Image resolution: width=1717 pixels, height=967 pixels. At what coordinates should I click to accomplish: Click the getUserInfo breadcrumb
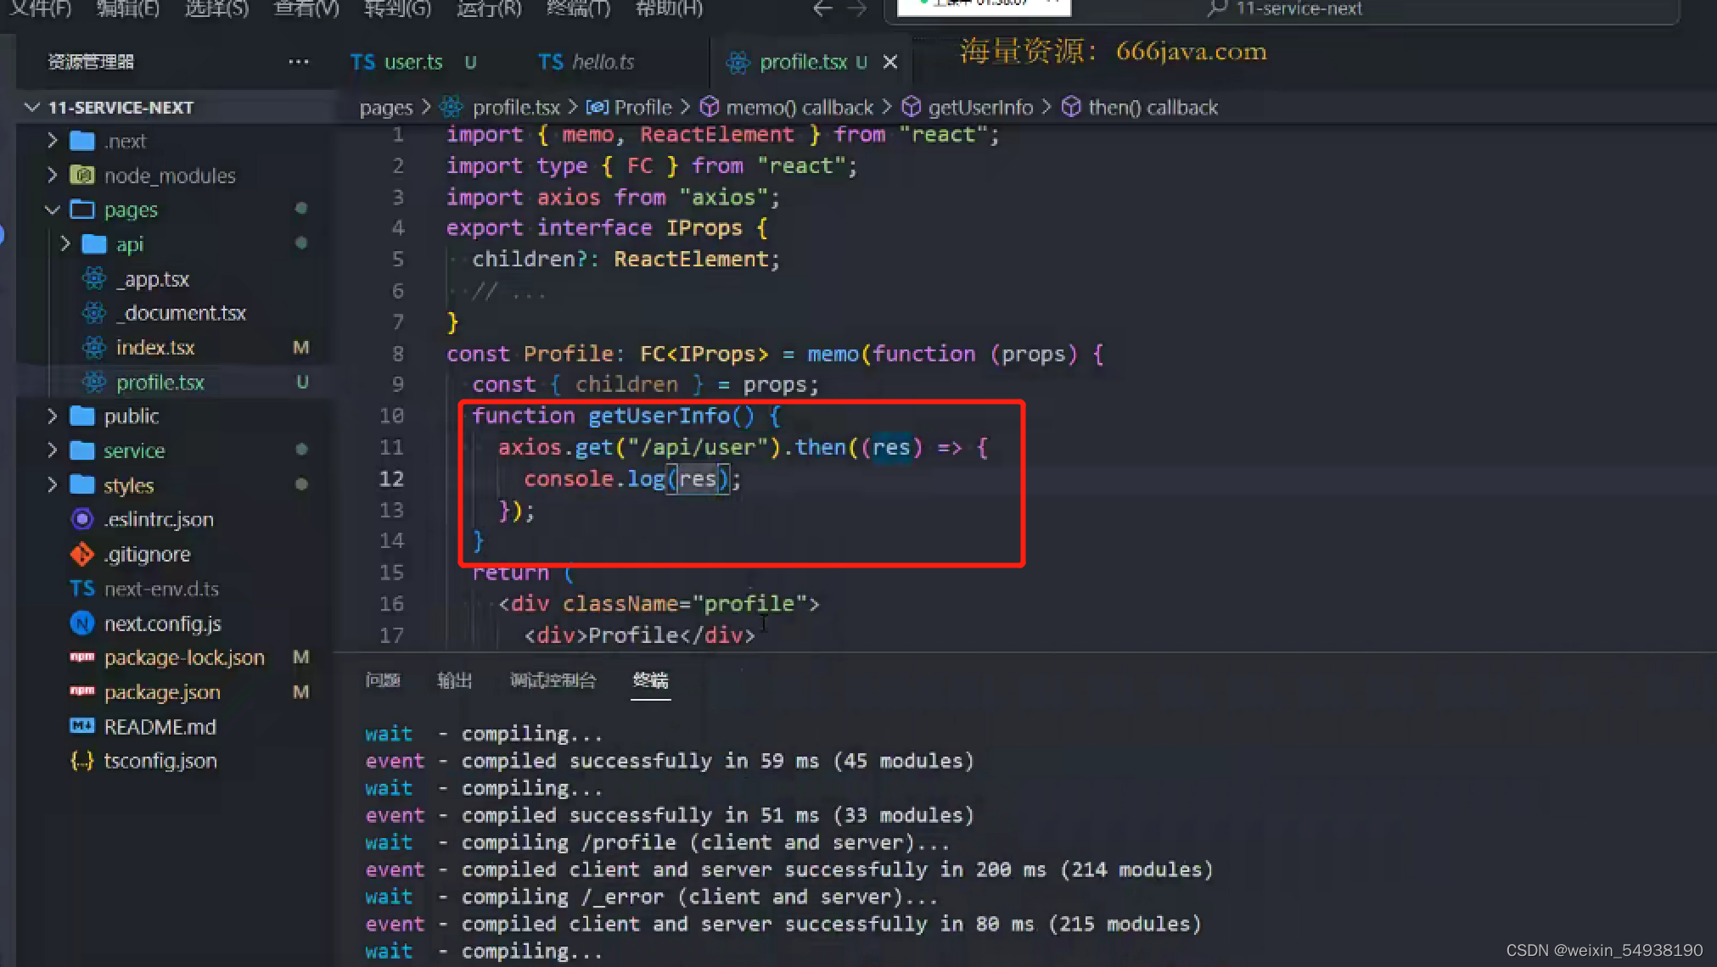coord(980,108)
